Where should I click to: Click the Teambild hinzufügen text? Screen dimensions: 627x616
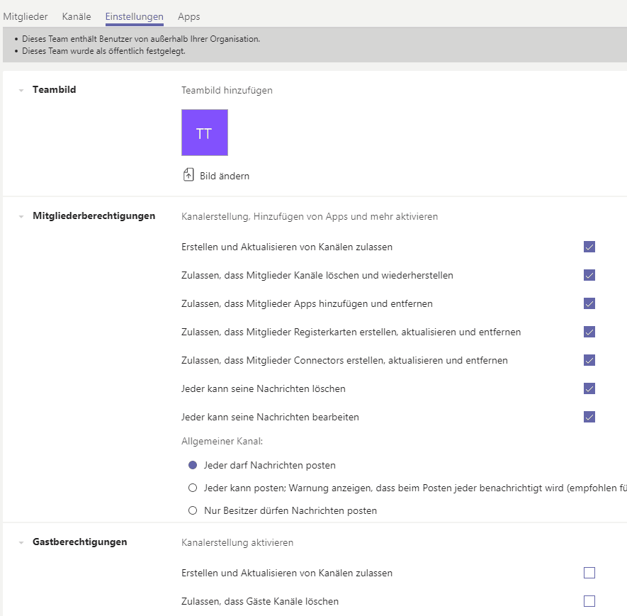click(x=227, y=91)
